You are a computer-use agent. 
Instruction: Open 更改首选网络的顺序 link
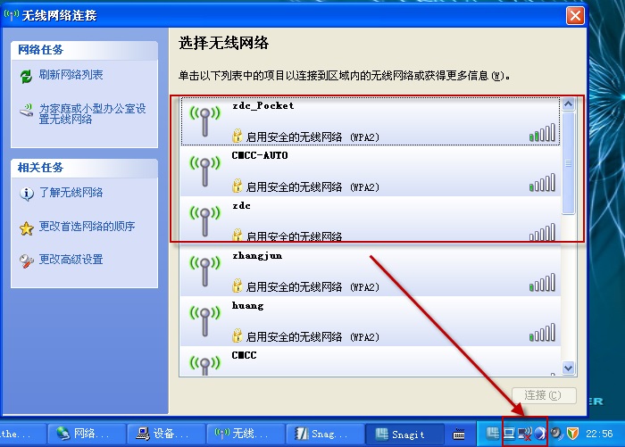(87, 227)
